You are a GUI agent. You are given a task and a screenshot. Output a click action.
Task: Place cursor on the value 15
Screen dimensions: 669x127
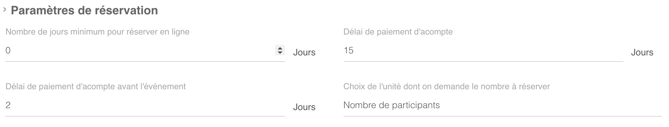pos(349,50)
